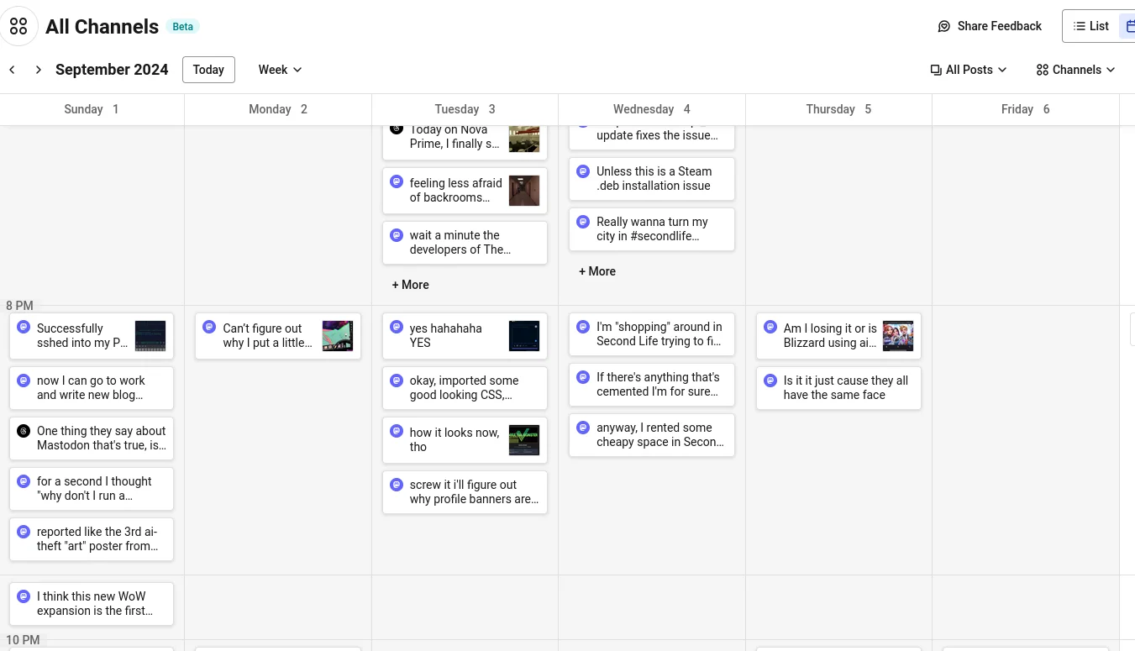Select the Thursday 5 column header

(838, 109)
